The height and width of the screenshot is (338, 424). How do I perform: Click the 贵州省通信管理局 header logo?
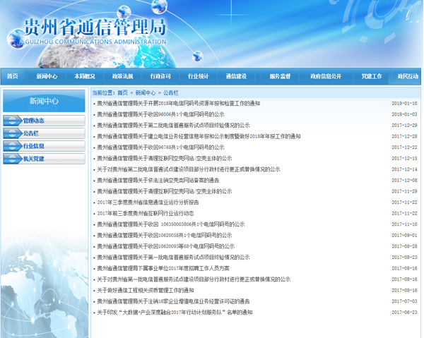tap(95, 30)
